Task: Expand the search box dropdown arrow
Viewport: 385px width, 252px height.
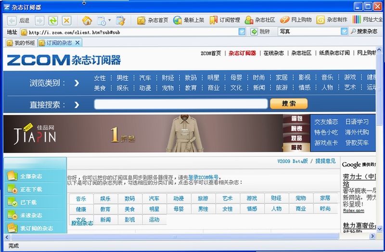Action: [x=344, y=31]
